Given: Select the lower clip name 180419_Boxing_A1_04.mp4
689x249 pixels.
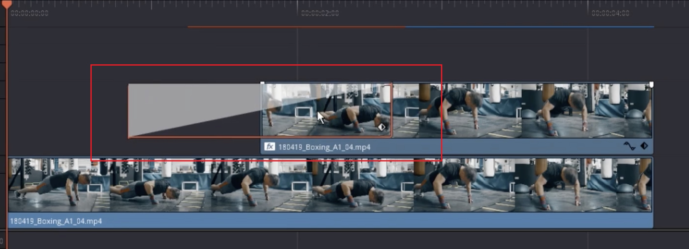Looking at the screenshot, I should tap(56, 221).
